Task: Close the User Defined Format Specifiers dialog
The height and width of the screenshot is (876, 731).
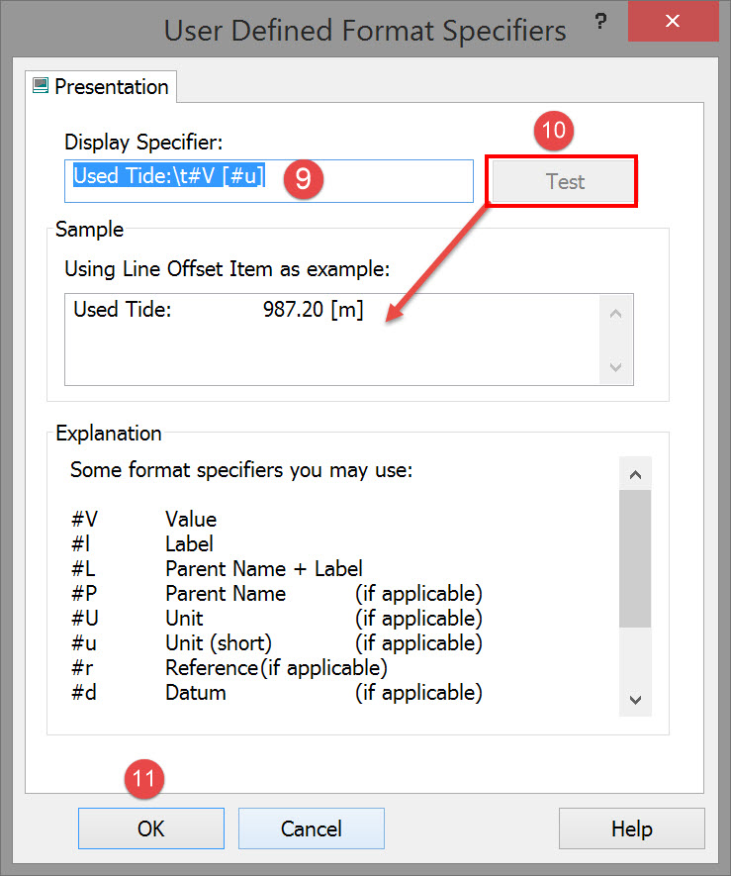Action: point(672,21)
